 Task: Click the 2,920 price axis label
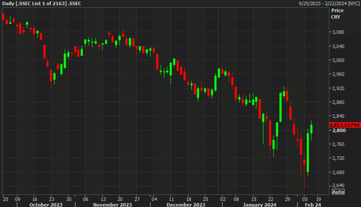point(338,88)
